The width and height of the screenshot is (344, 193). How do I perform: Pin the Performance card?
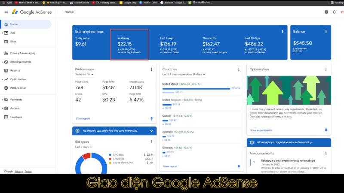tap(151, 119)
